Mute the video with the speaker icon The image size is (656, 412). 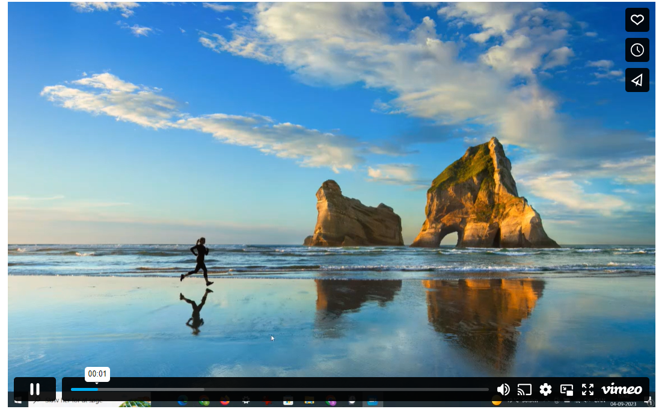(x=503, y=390)
